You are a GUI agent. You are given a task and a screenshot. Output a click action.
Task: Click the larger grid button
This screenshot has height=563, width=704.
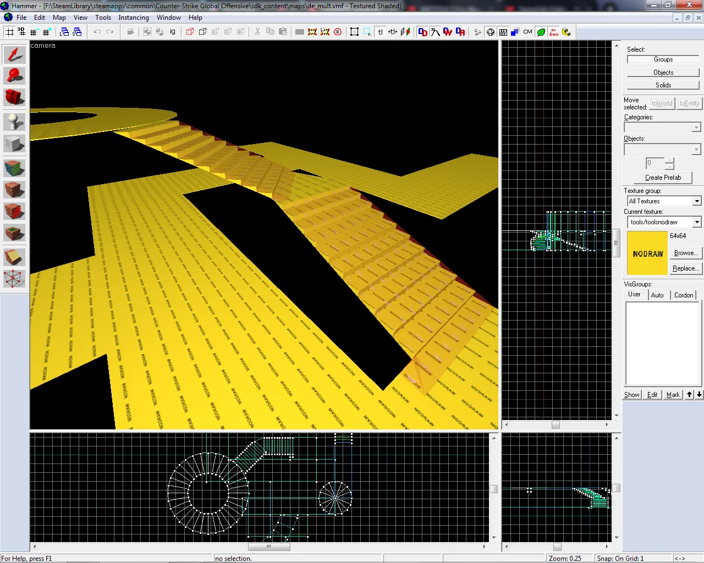[46, 32]
